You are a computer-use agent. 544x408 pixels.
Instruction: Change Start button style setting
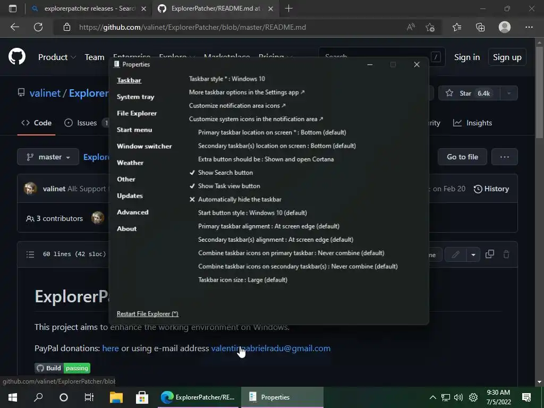252,212
